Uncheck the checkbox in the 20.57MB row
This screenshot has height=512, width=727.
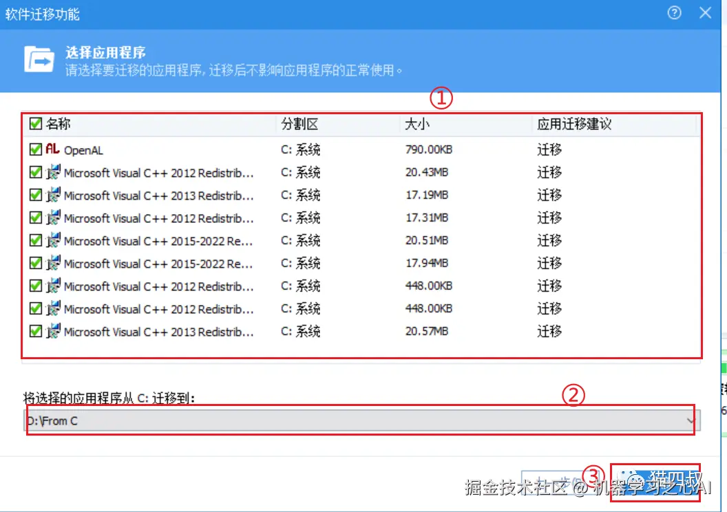(x=36, y=331)
